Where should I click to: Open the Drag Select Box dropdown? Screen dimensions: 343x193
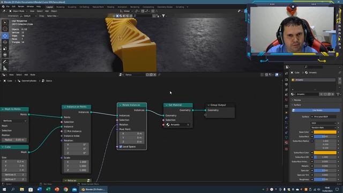click(53, 16)
